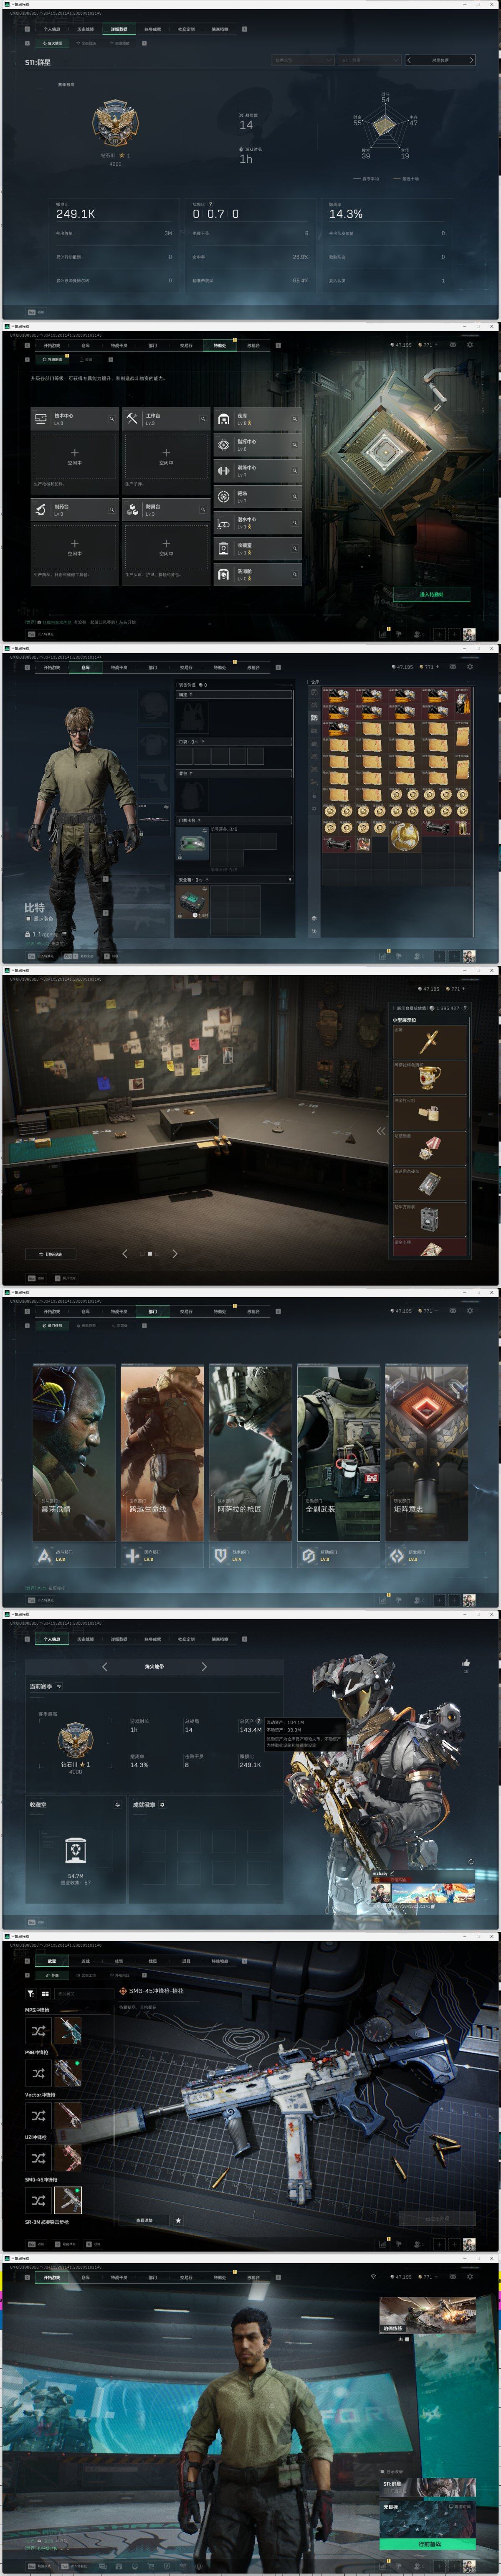Image resolution: width=501 pixels, height=2576 pixels.
Task: Select 潜水中心 row in facility list
Action: coord(257,522)
